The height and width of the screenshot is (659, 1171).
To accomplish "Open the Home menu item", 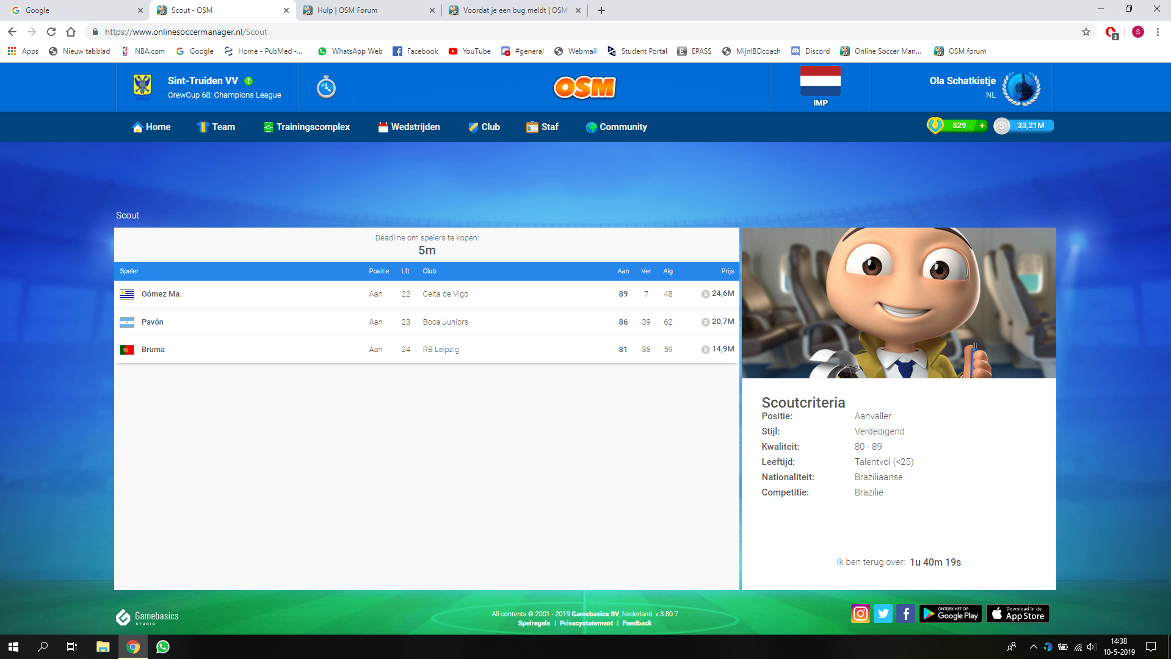I will (151, 127).
